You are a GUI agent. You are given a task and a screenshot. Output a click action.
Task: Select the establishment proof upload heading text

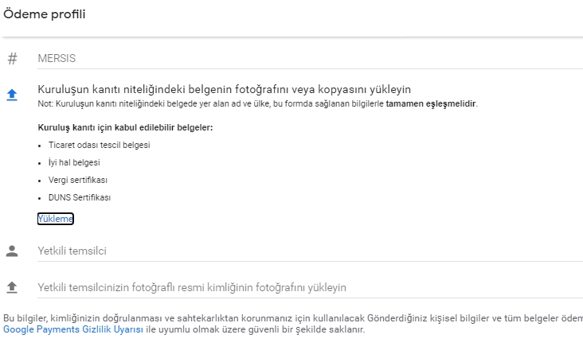click(x=225, y=89)
